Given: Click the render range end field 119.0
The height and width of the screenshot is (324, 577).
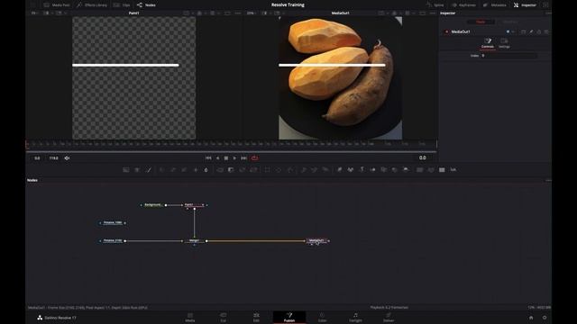Looking at the screenshot, I should point(54,158).
